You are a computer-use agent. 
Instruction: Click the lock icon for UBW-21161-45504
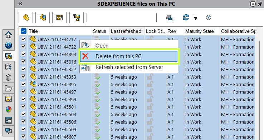coord(150,114)
